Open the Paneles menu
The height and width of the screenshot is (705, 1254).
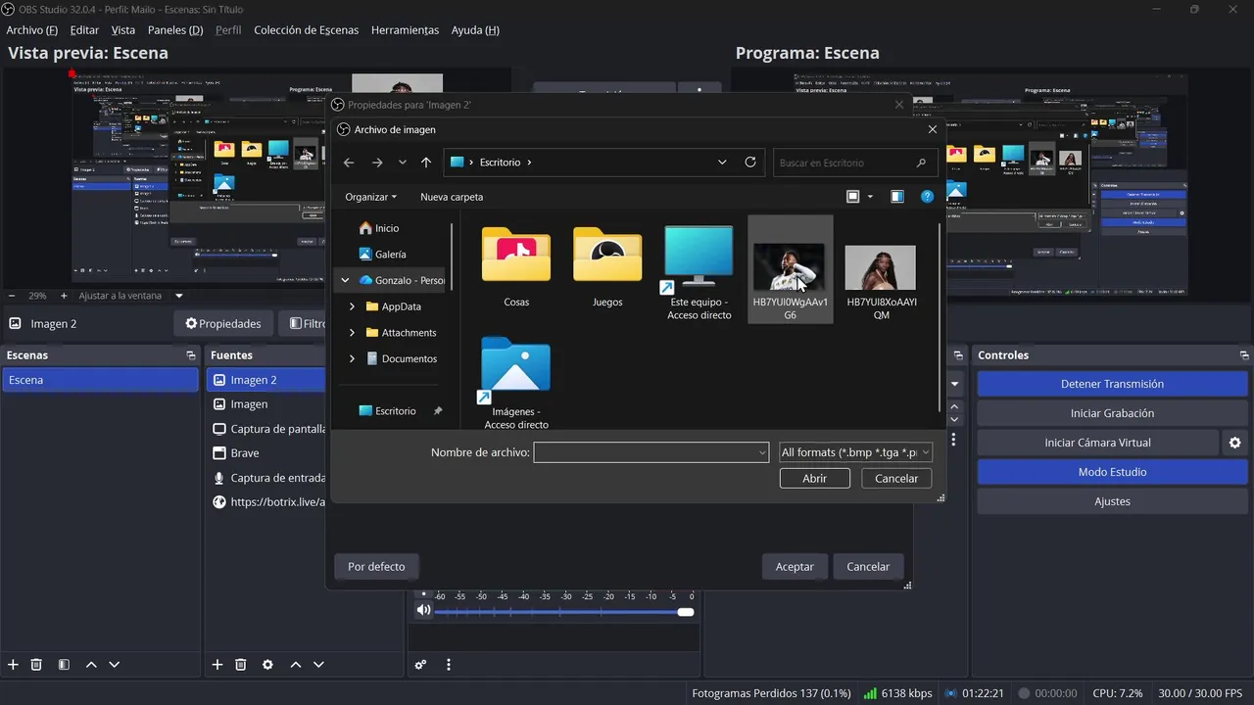175,30
